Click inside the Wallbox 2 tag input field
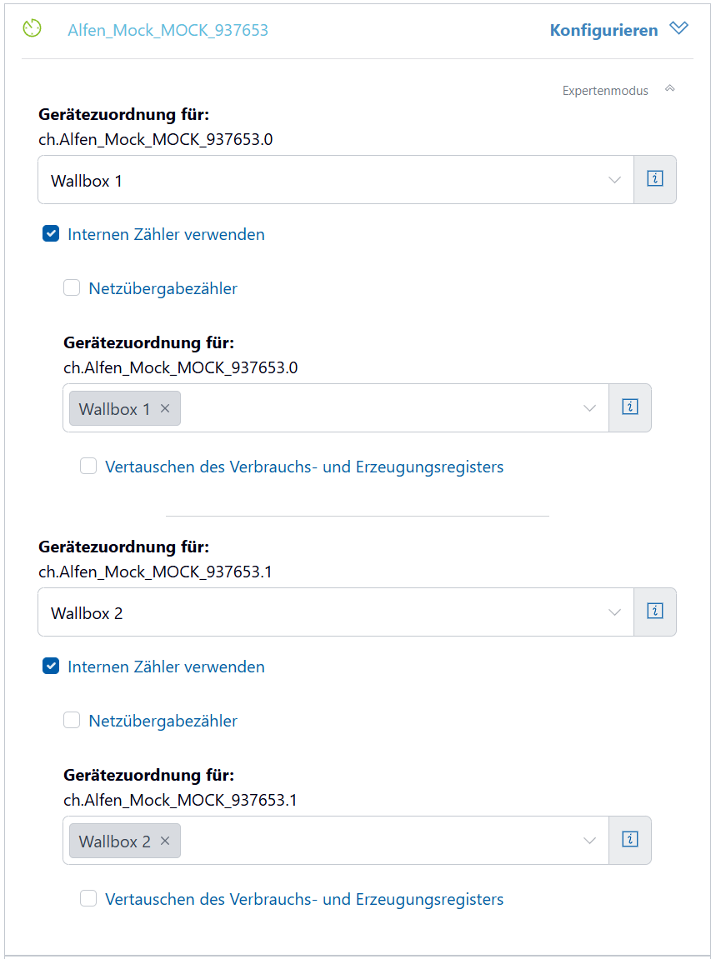The width and height of the screenshot is (716, 959). [x=375, y=841]
